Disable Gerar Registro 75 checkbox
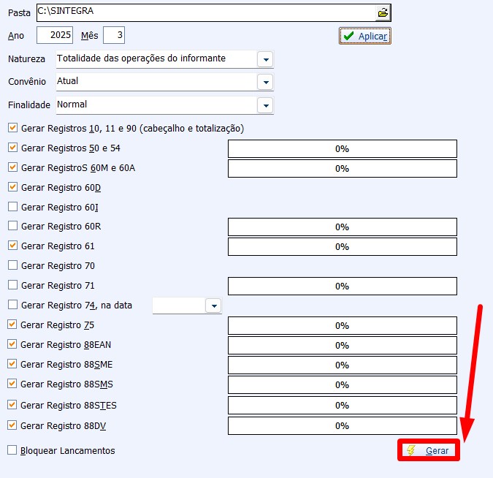The height and width of the screenshot is (478, 493). pos(12,325)
